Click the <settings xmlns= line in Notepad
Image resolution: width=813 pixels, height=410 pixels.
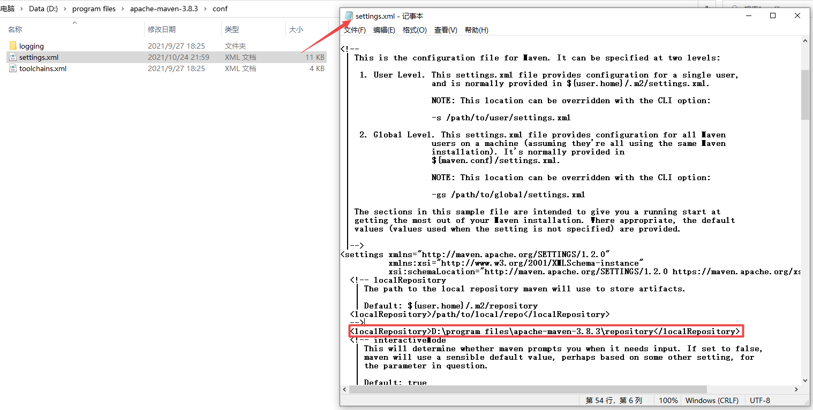coord(476,254)
